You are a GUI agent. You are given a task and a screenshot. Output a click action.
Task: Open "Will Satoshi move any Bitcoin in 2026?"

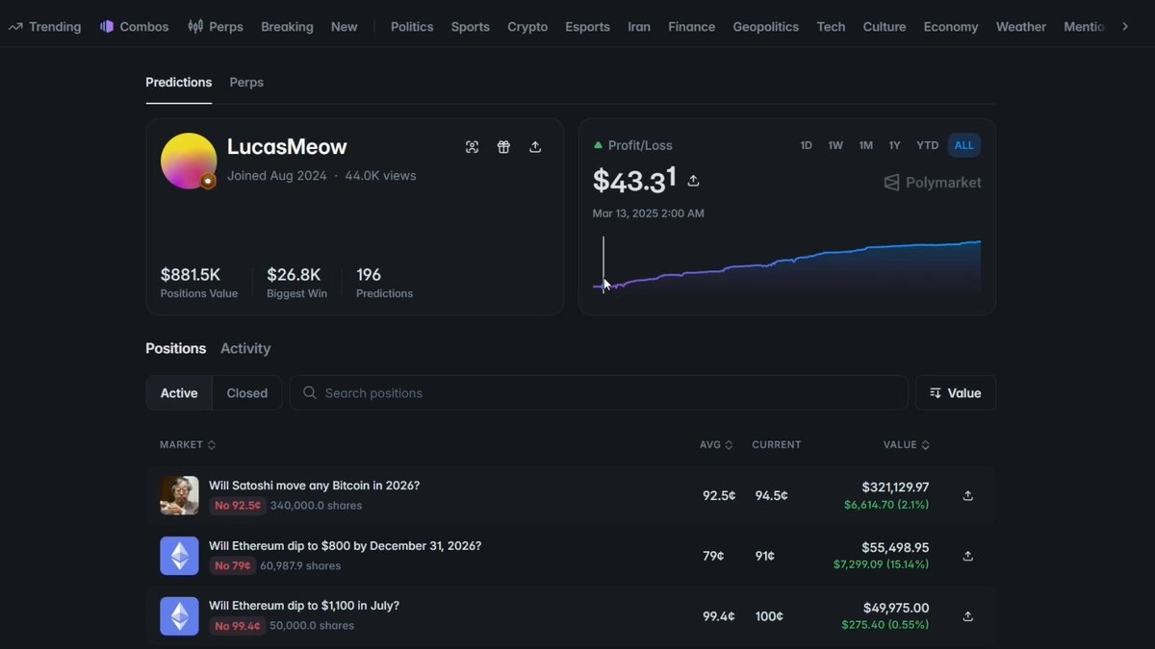(x=315, y=486)
